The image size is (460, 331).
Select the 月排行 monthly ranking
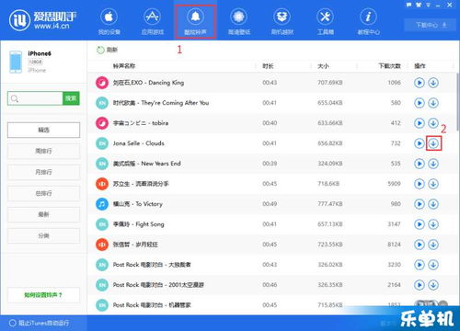tap(43, 172)
